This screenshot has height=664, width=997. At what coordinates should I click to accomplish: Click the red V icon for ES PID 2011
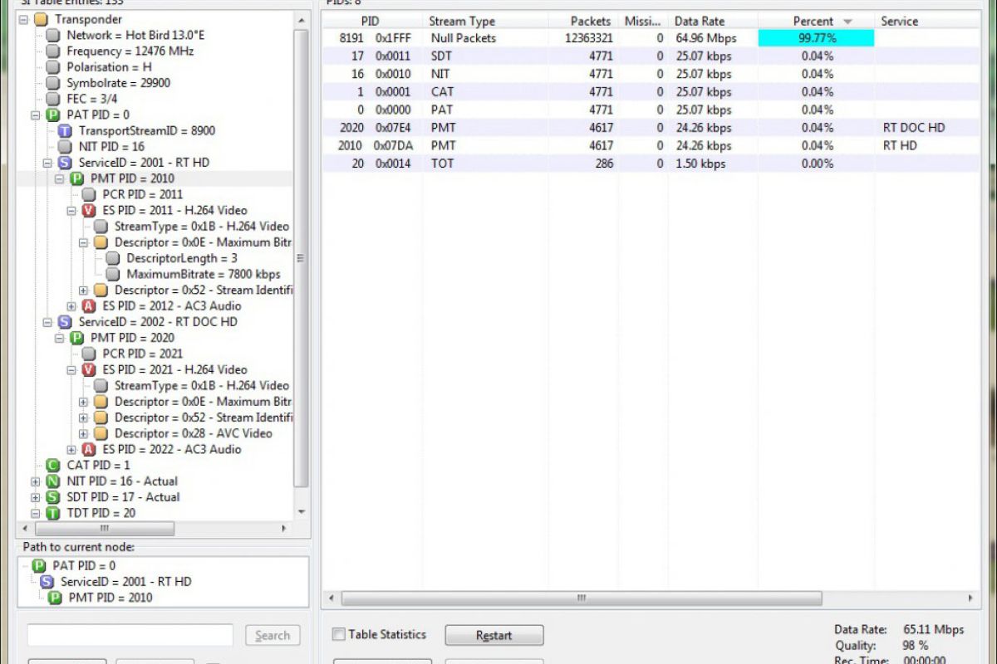click(x=89, y=211)
